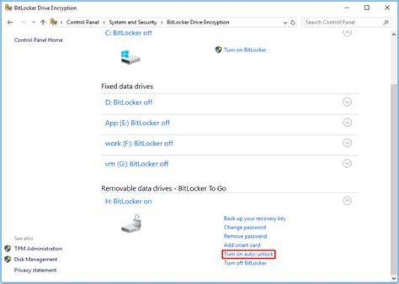Select Control Panel in the breadcrumb
This screenshot has width=399, height=284.
[83, 22]
